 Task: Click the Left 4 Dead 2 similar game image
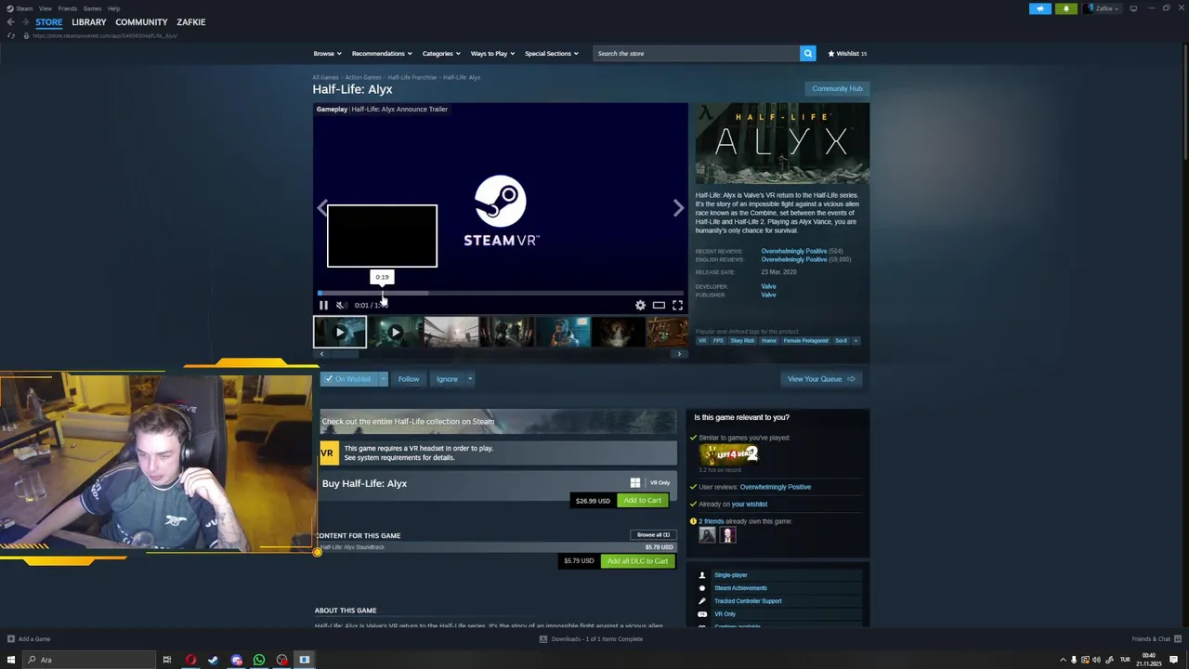pyautogui.click(x=729, y=454)
